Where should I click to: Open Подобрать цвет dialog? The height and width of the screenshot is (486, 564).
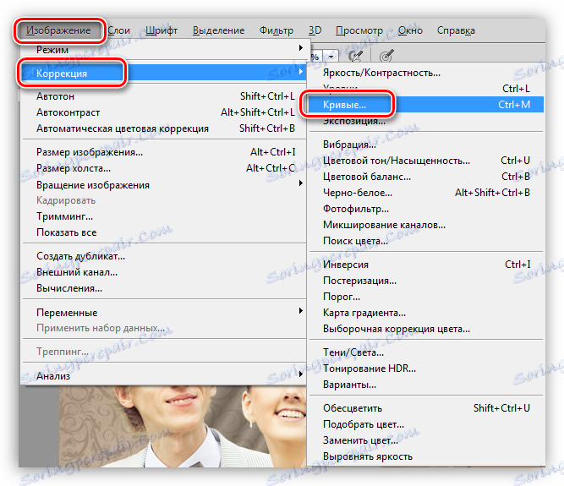pos(426,424)
